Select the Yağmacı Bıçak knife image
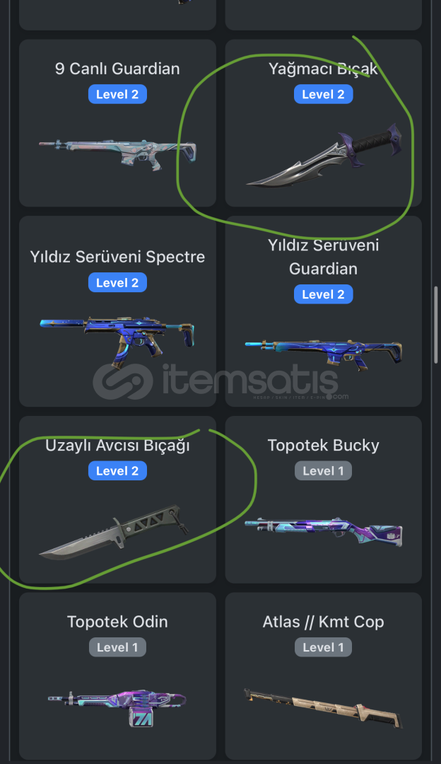This screenshot has width=441, height=764. pyautogui.click(x=324, y=154)
